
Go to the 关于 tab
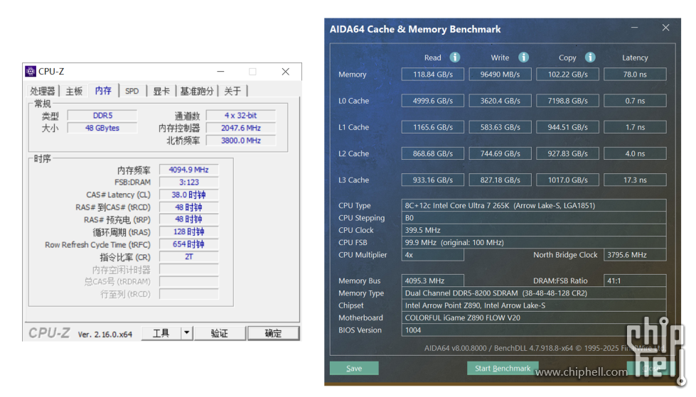click(232, 91)
